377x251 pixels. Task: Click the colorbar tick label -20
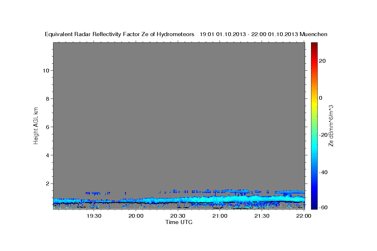coord(324,135)
